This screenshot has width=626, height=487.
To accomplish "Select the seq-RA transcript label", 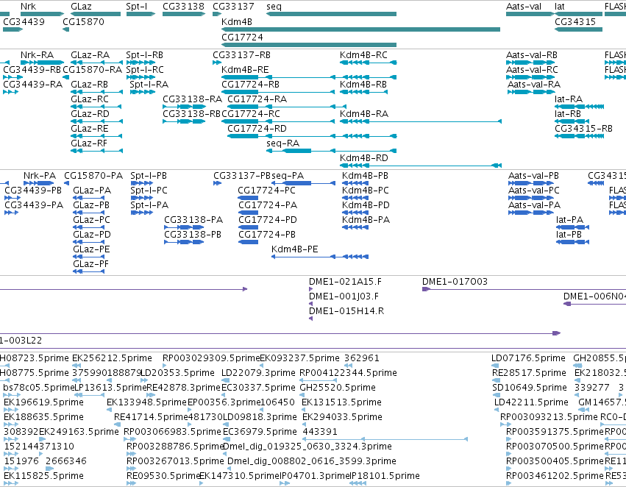I will tap(283, 143).
